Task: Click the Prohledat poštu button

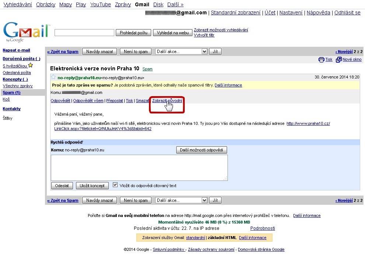Action: tap(133, 33)
